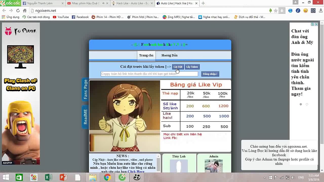Click the Lấy Token button
This screenshot has width=324, height=182.
(192, 67)
